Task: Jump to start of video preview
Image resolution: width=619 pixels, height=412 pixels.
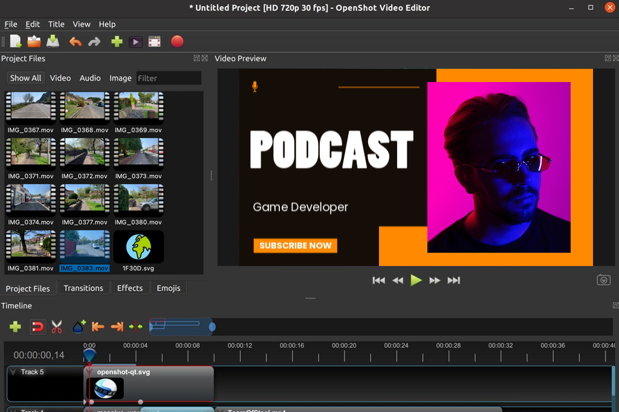Action: click(378, 280)
